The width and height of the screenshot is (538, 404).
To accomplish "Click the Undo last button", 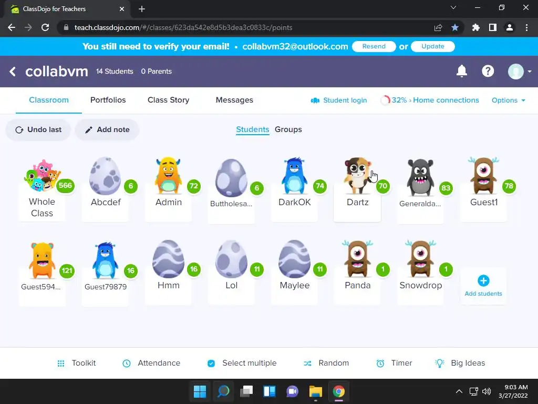I will (x=38, y=129).
